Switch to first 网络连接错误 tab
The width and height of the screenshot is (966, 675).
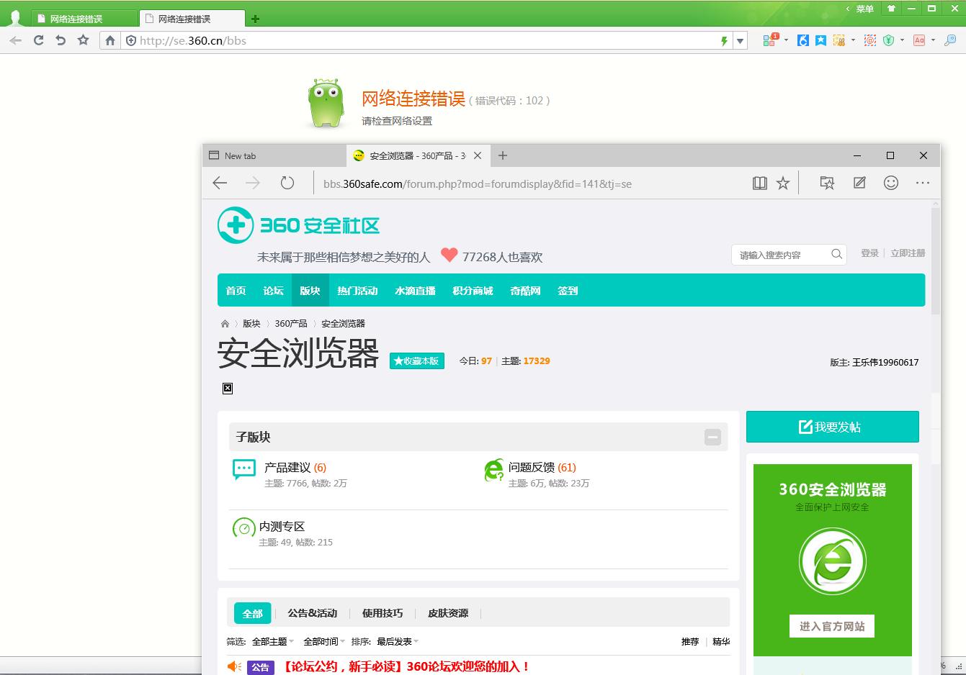point(84,19)
